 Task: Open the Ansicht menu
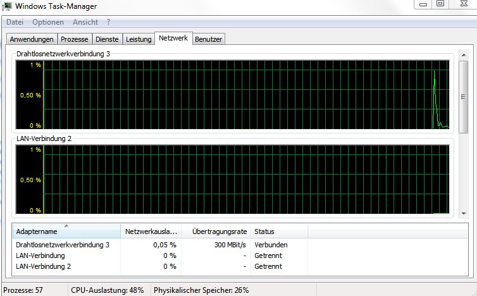[85, 22]
